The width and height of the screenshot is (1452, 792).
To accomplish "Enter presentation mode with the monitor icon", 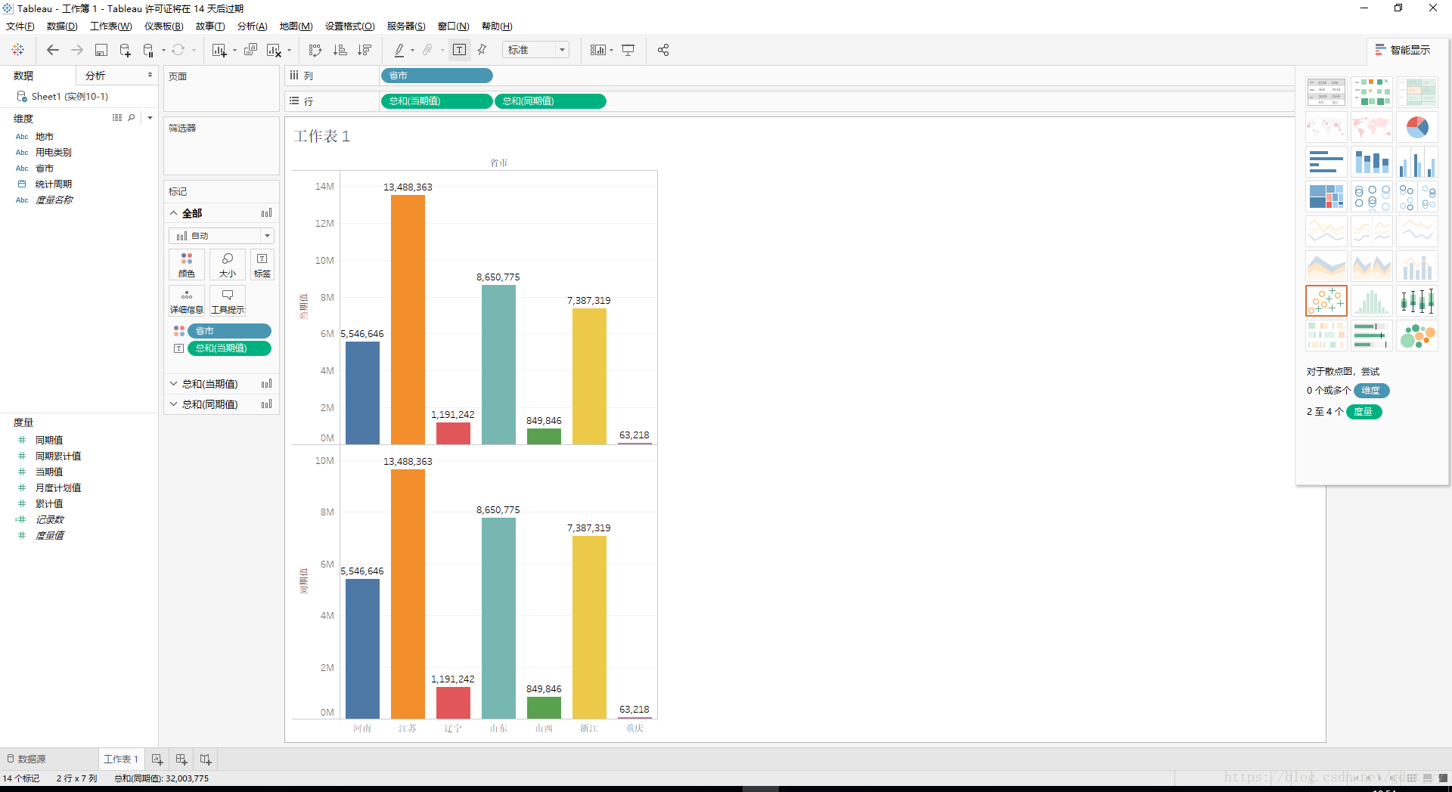I will point(628,50).
